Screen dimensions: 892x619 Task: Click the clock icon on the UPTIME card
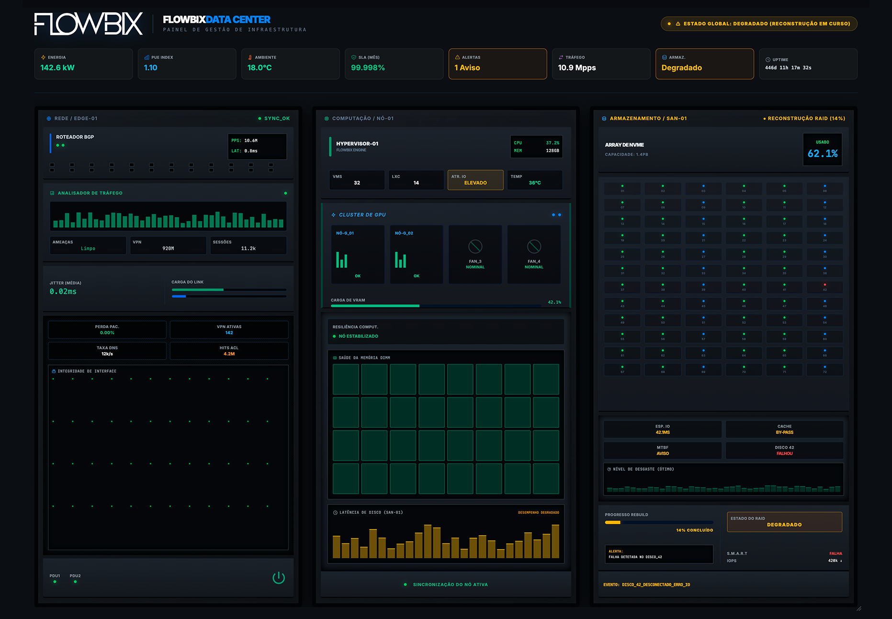click(767, 59)
